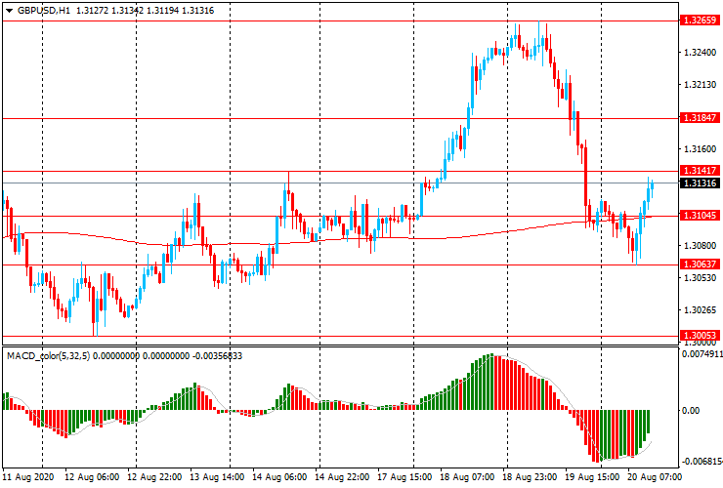Click the 1.32400 price axis value
The image size is (723, 488).
700,53
